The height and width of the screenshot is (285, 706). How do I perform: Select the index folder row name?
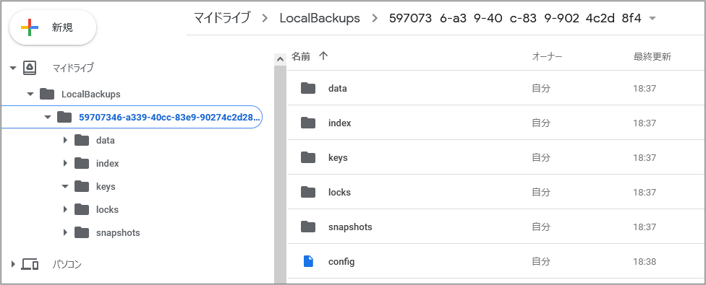click(339, 123)
